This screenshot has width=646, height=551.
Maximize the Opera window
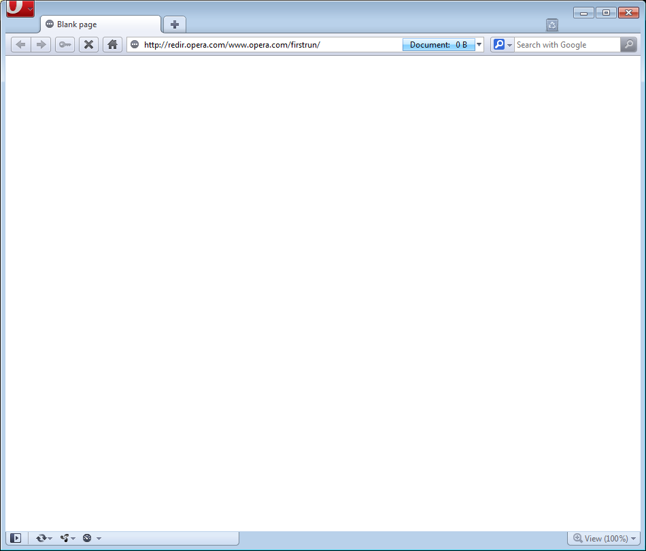(606, 13)
